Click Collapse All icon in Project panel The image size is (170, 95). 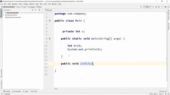point(35,10)
